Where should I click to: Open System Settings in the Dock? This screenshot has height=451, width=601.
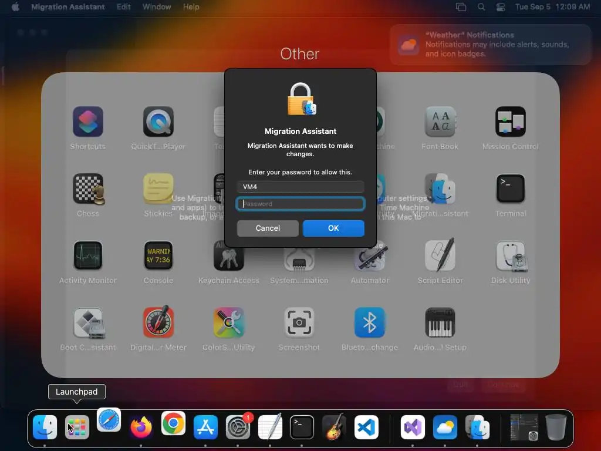(x=238, y=427)
